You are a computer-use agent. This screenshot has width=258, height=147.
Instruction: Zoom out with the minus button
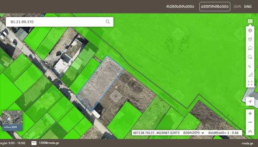click(250, 122)
